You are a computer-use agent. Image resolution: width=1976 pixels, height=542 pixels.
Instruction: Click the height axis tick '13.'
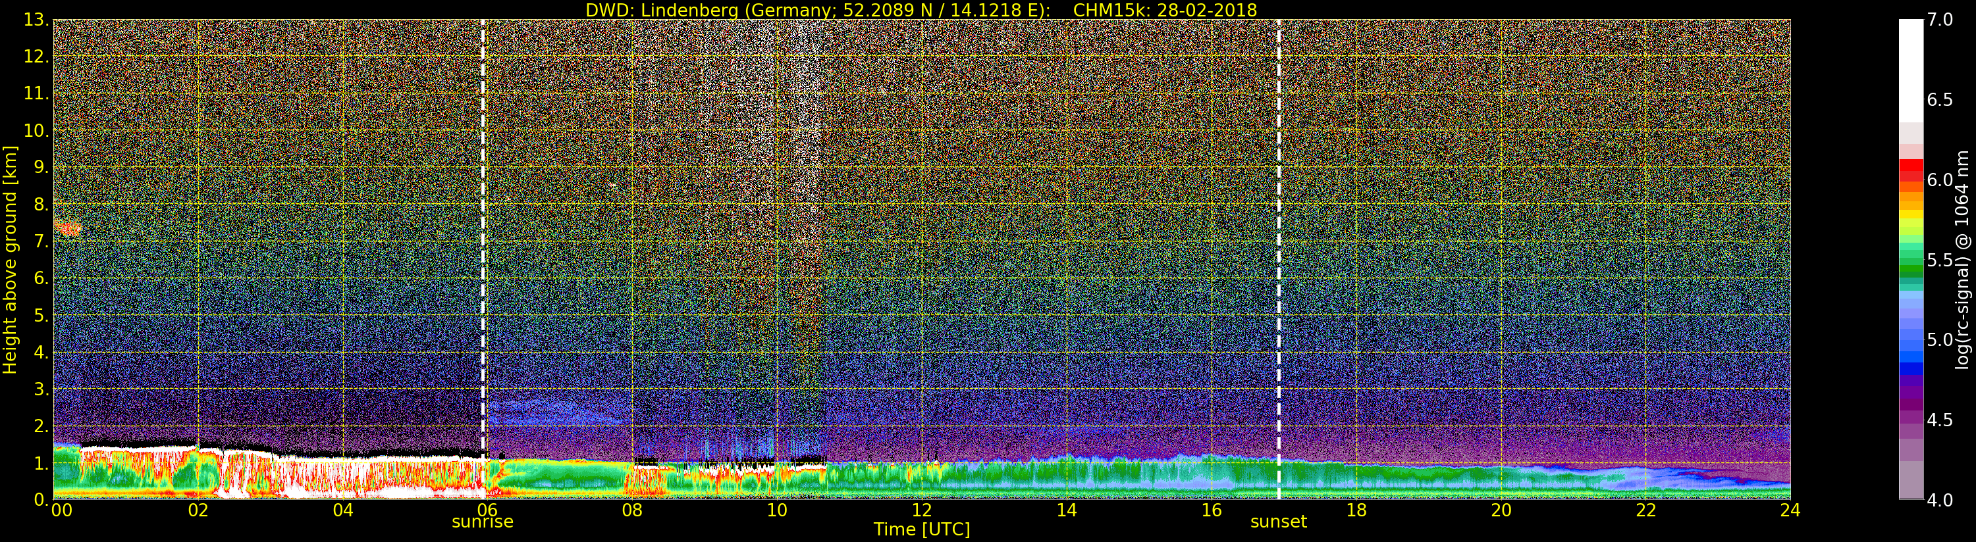click(36, 20)
